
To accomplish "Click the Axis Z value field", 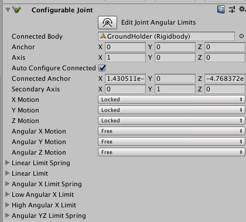I will (x=225, y=57).
